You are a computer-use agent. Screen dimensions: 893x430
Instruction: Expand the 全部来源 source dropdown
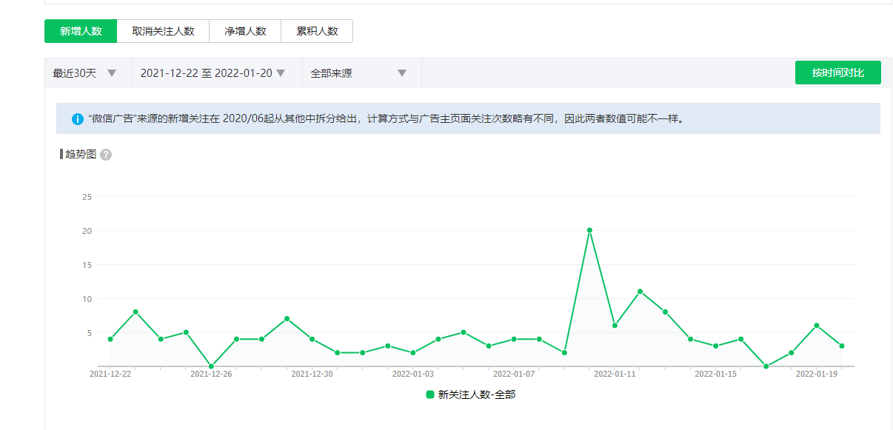[x=359, y=73]
